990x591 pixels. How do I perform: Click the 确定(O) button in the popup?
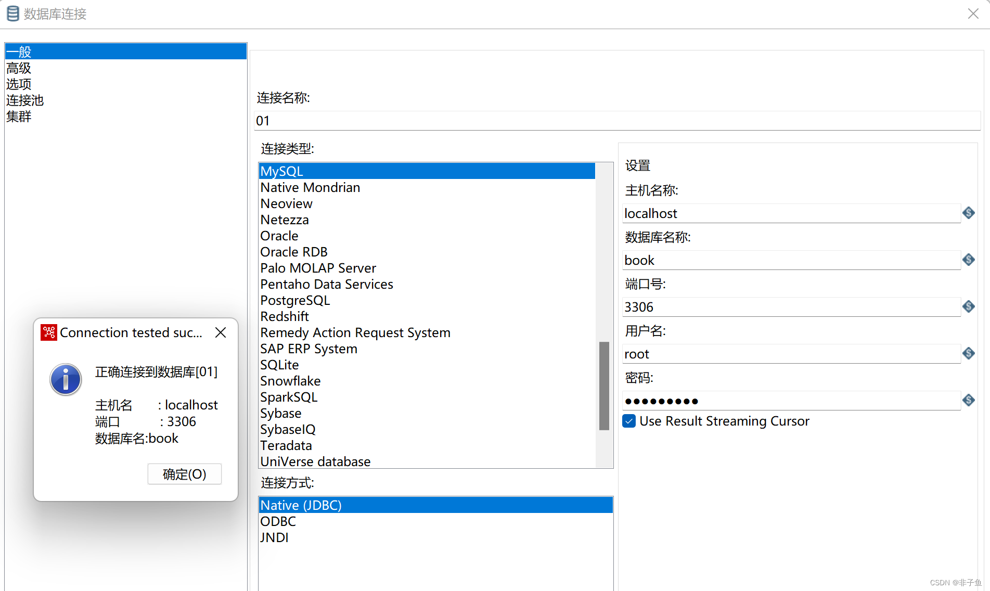(184, 474)
